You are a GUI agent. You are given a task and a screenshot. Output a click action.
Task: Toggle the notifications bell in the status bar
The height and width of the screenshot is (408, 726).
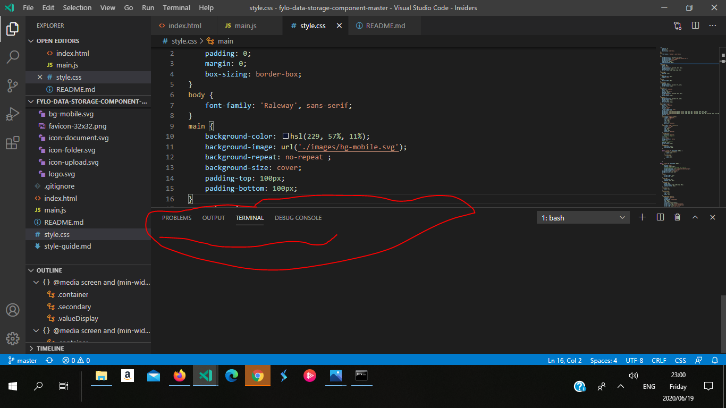tap(715, 360)
